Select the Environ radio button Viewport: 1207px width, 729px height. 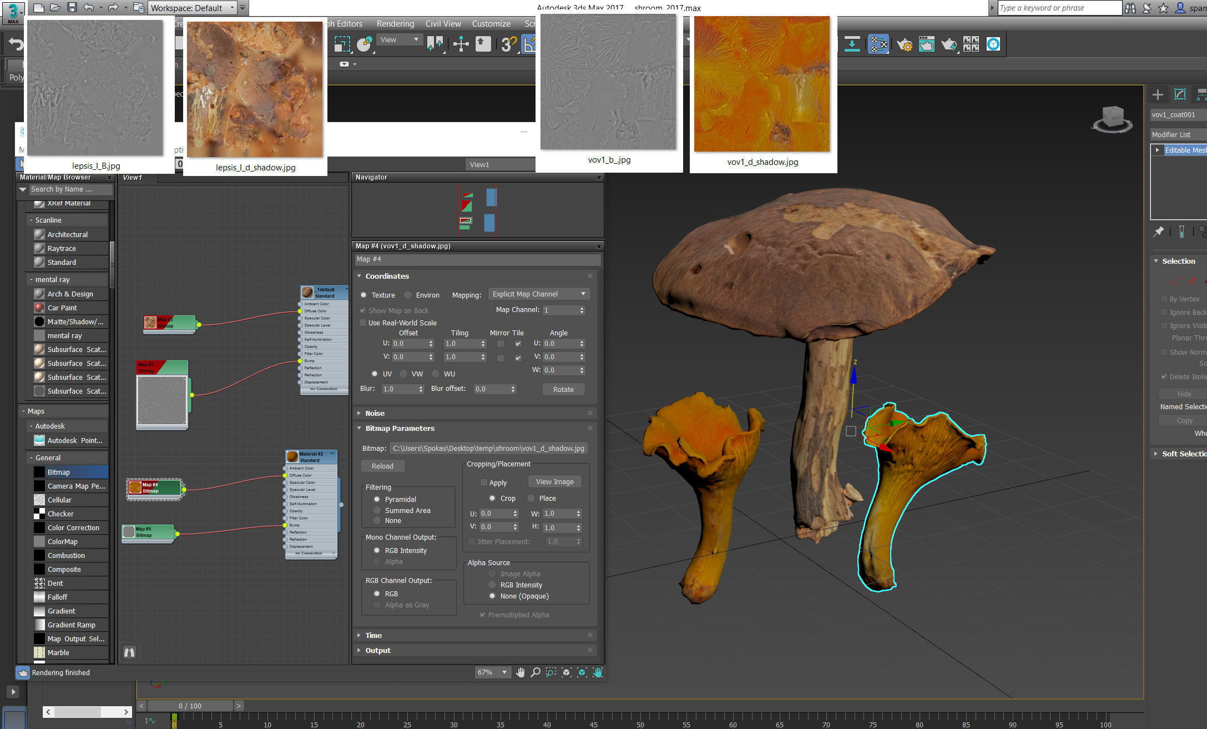[408, 295]
